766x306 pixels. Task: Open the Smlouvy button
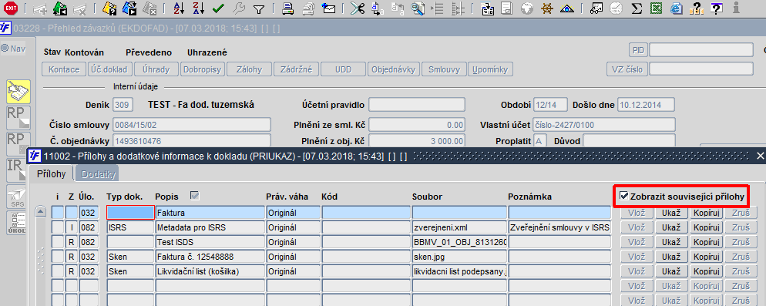point(444,69)
